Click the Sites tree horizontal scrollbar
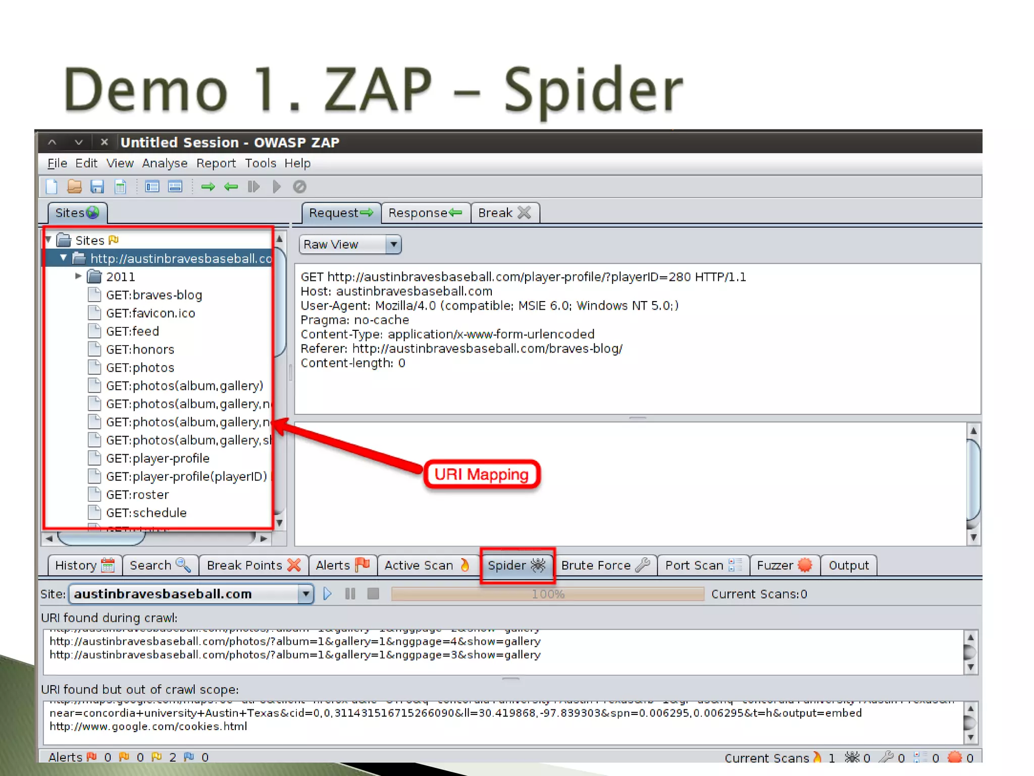The image size is (1034, 776). point(101,539)
